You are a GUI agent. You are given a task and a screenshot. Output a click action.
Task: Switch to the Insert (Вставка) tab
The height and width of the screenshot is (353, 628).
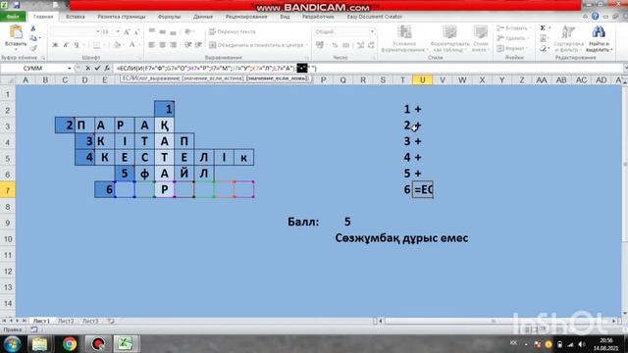pos(76,17)
